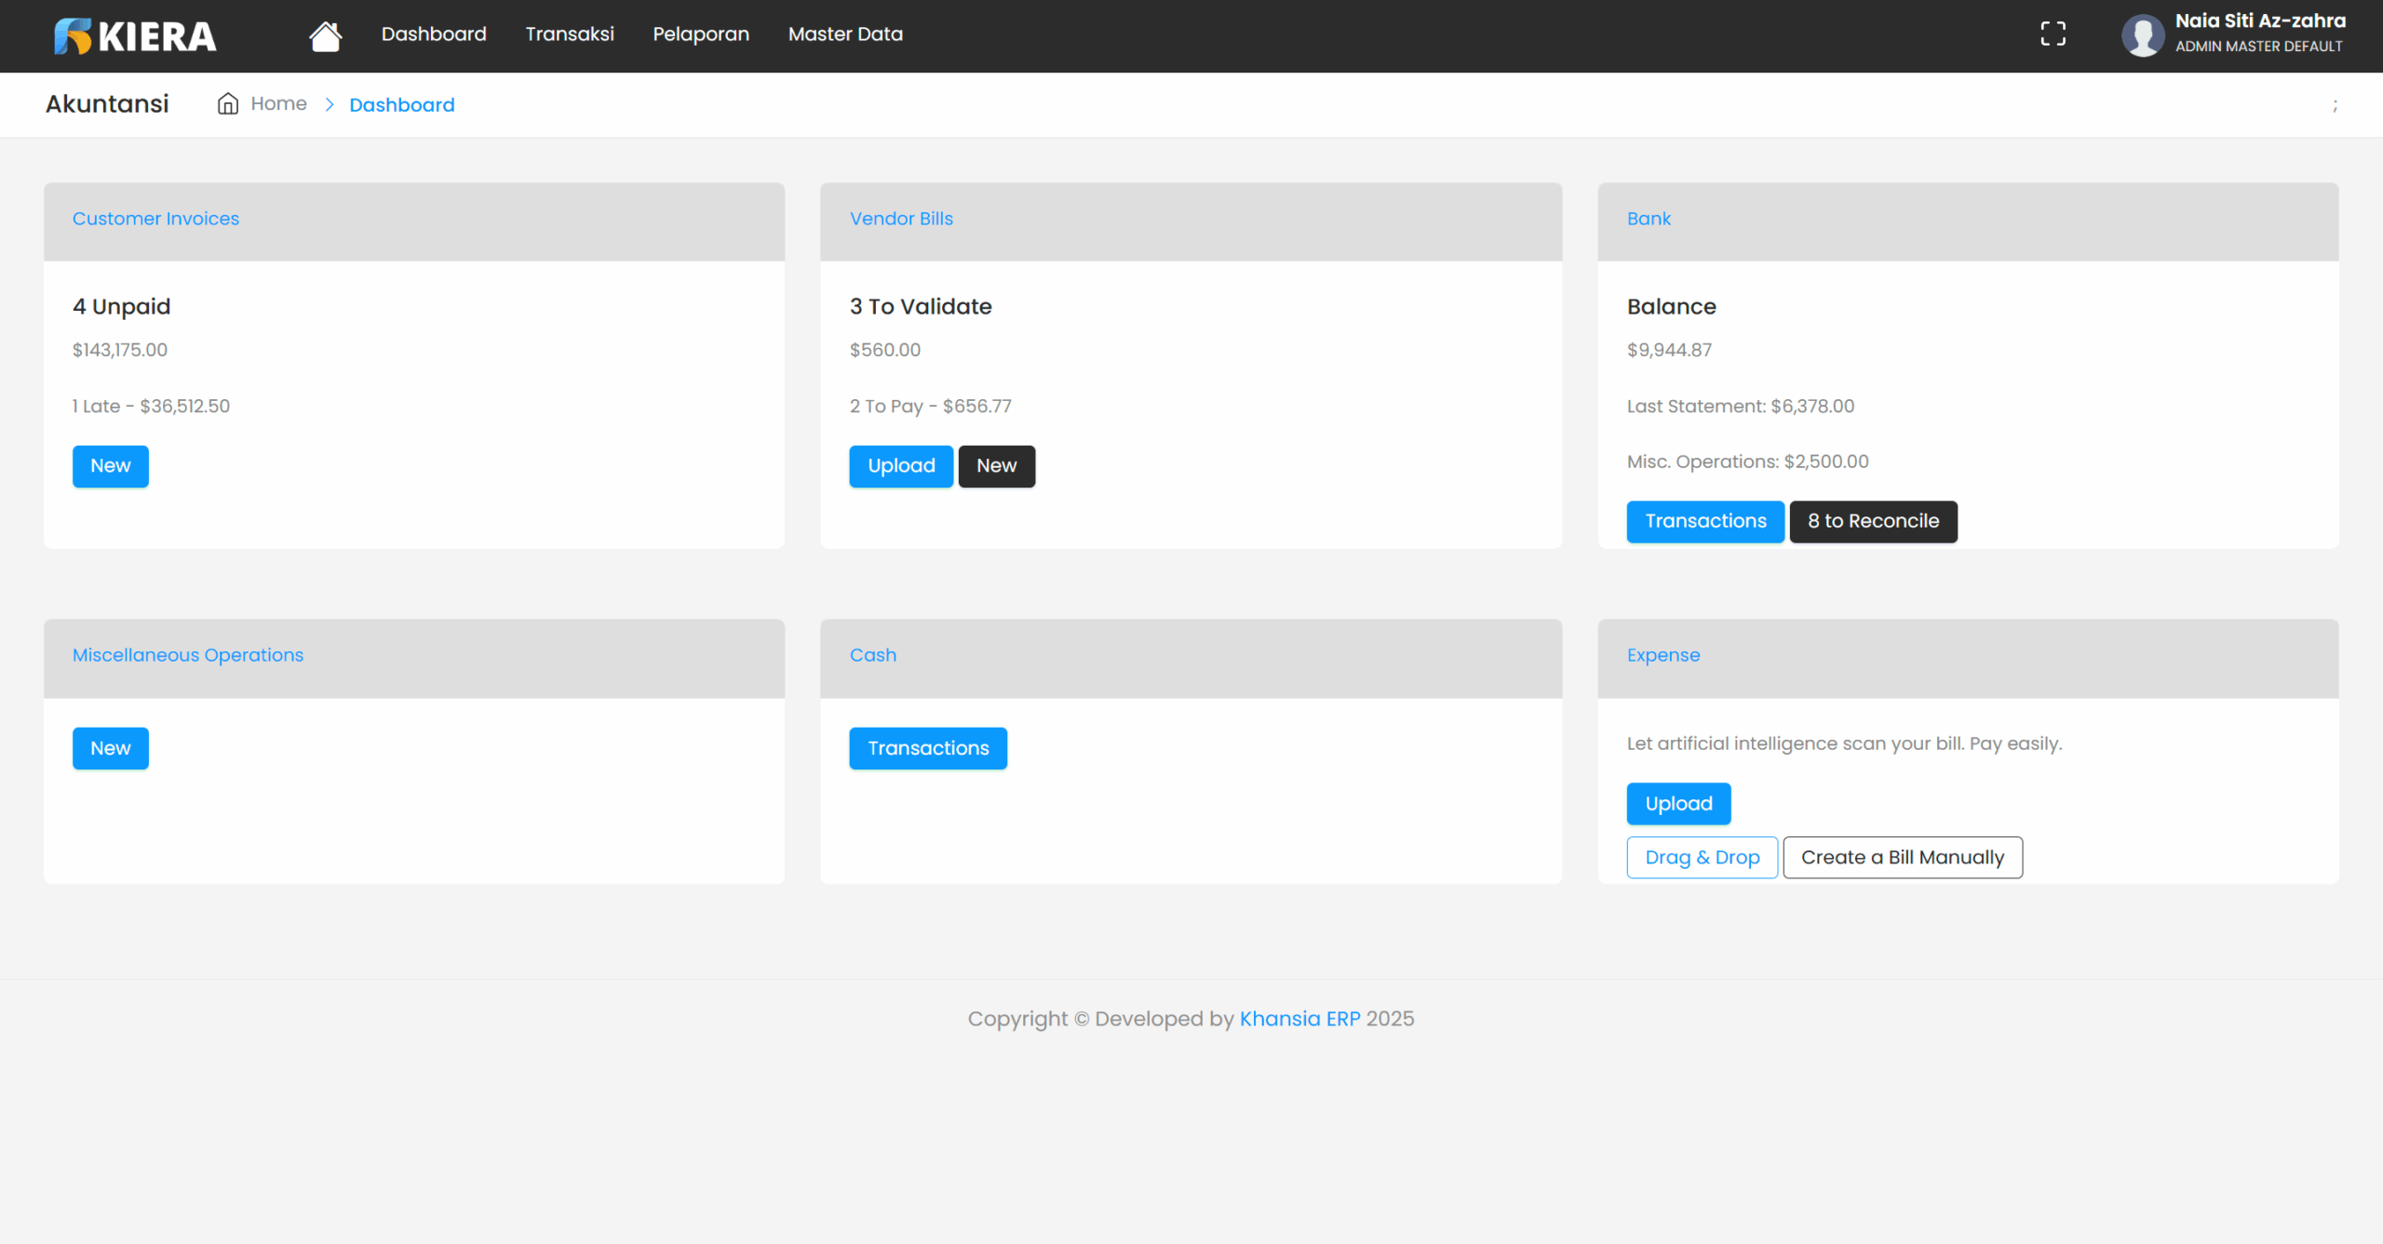The height and width of the screenshot is (1244, 2383).
Task: Click 8 to Reconcile button
Action: click(x=1873, y=522)
